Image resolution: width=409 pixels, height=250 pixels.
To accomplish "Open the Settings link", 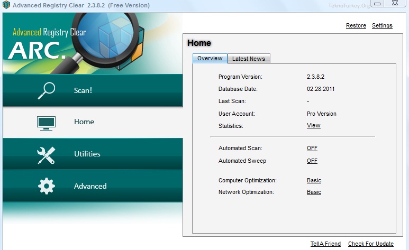I will coord(382,25).
